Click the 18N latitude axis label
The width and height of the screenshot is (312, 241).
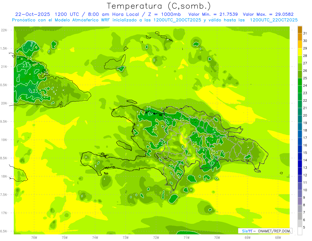pyautogui.click(x=4, y=176)
